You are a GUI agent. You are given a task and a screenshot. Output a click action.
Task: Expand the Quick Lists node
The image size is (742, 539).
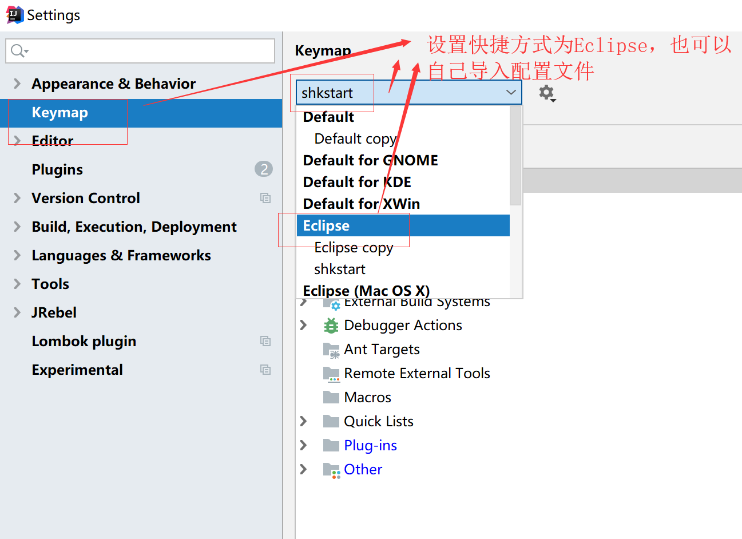304,421
